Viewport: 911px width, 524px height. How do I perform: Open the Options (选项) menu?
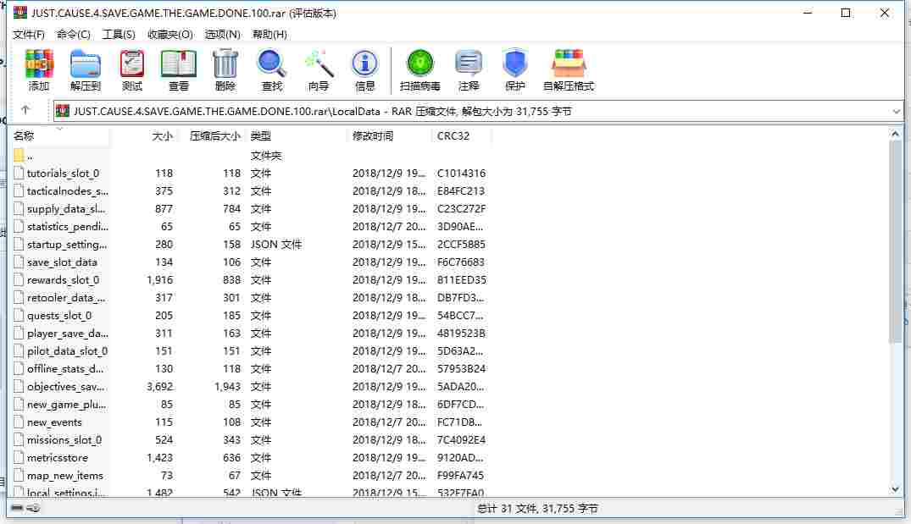[x=223, y=34]
